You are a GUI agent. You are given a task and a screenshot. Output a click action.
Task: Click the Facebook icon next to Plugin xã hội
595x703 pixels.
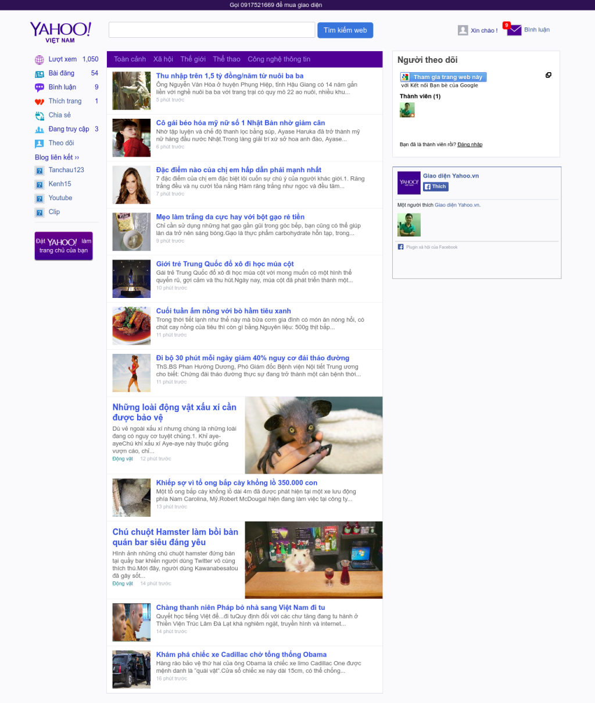400,247
